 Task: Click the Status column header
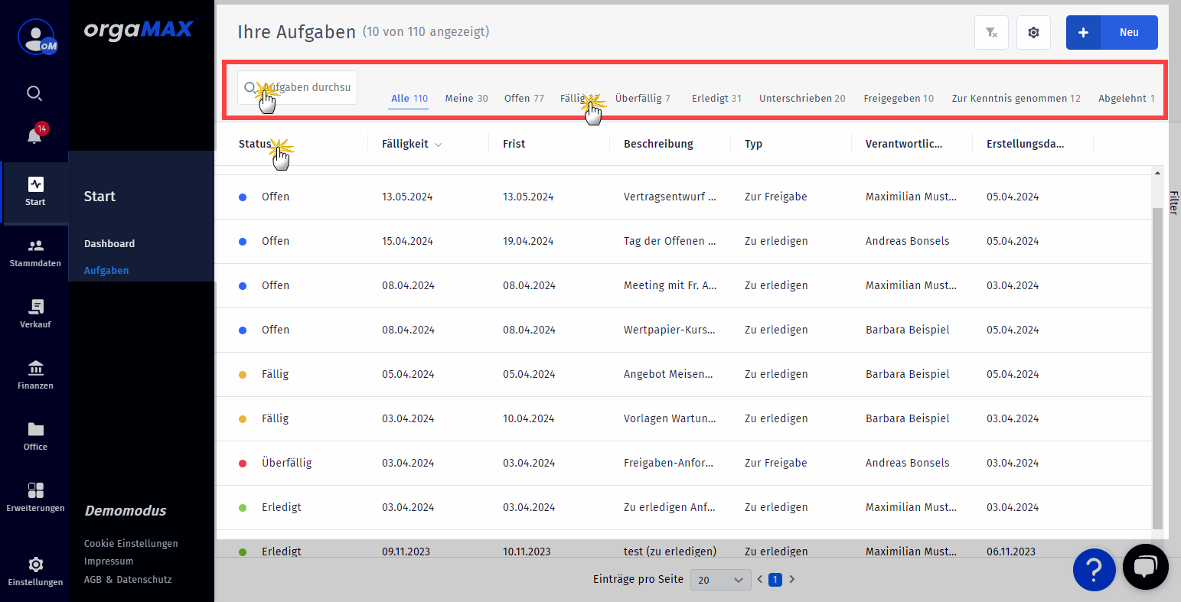pos(255,144)
